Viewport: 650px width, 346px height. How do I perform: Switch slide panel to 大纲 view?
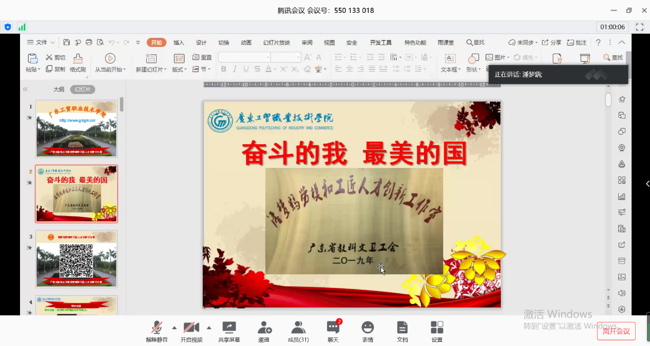coord(59,89)
